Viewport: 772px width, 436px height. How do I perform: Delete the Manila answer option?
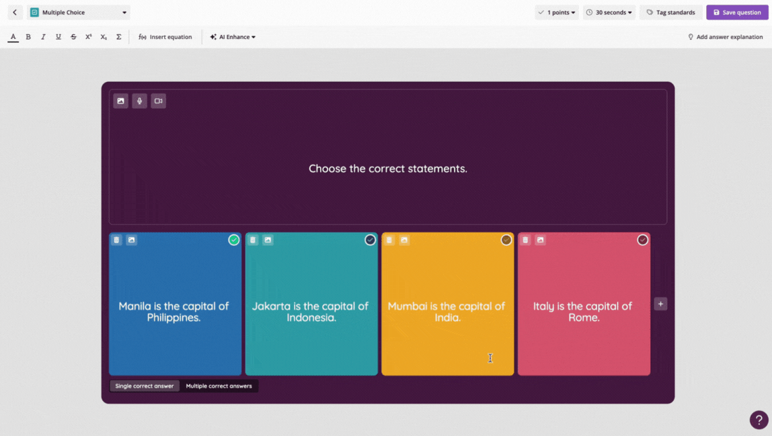coord(117,240)
